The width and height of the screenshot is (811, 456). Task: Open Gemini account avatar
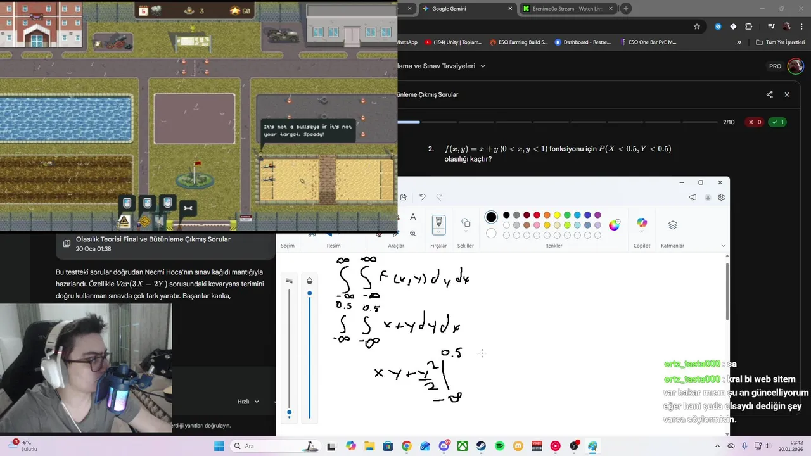pos(795,66)
